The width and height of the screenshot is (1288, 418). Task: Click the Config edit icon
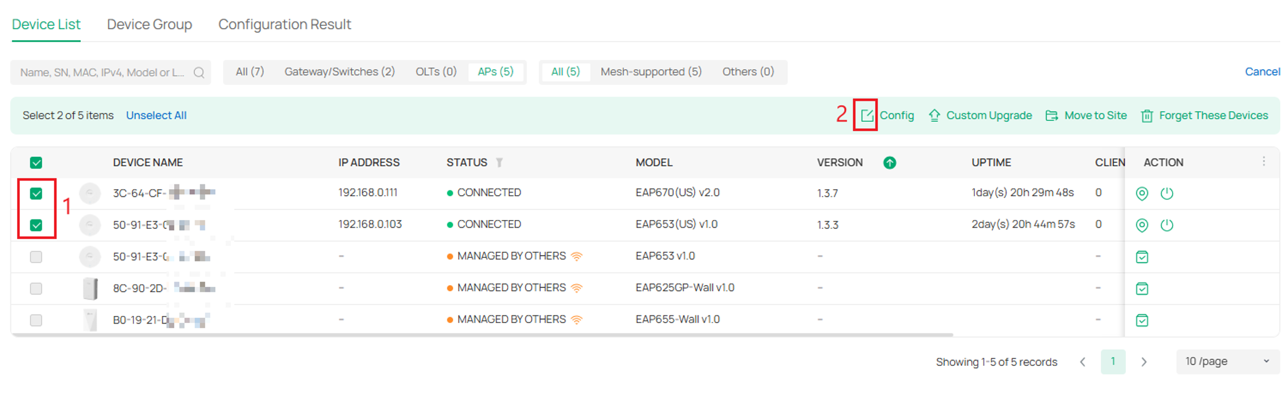pos(867,115)
